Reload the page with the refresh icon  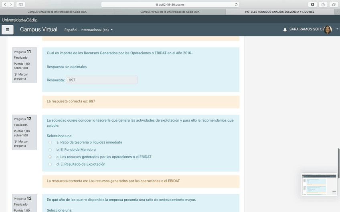point(236,4)
